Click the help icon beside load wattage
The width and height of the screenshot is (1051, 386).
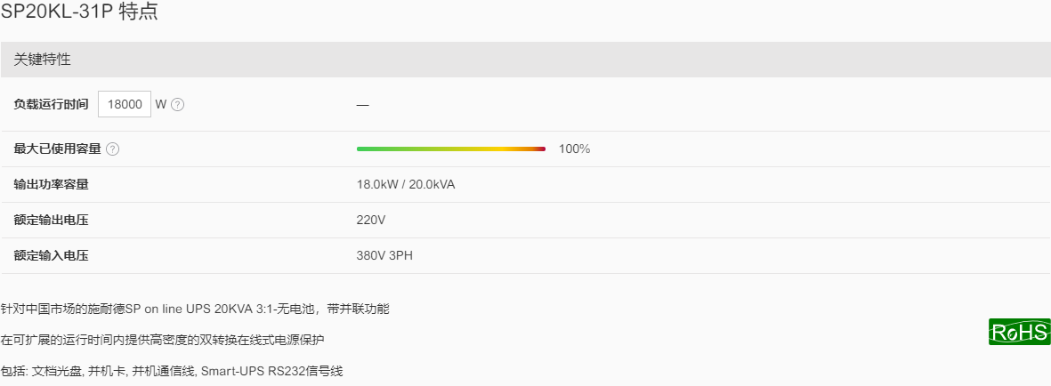178,105
